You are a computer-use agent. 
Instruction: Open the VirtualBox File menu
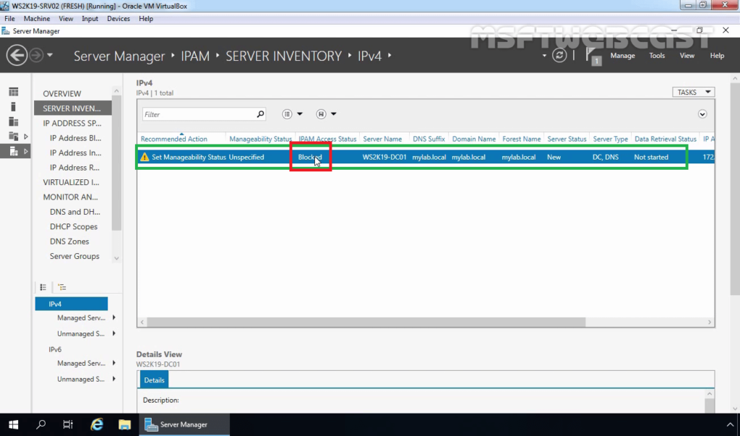[9, 19]
